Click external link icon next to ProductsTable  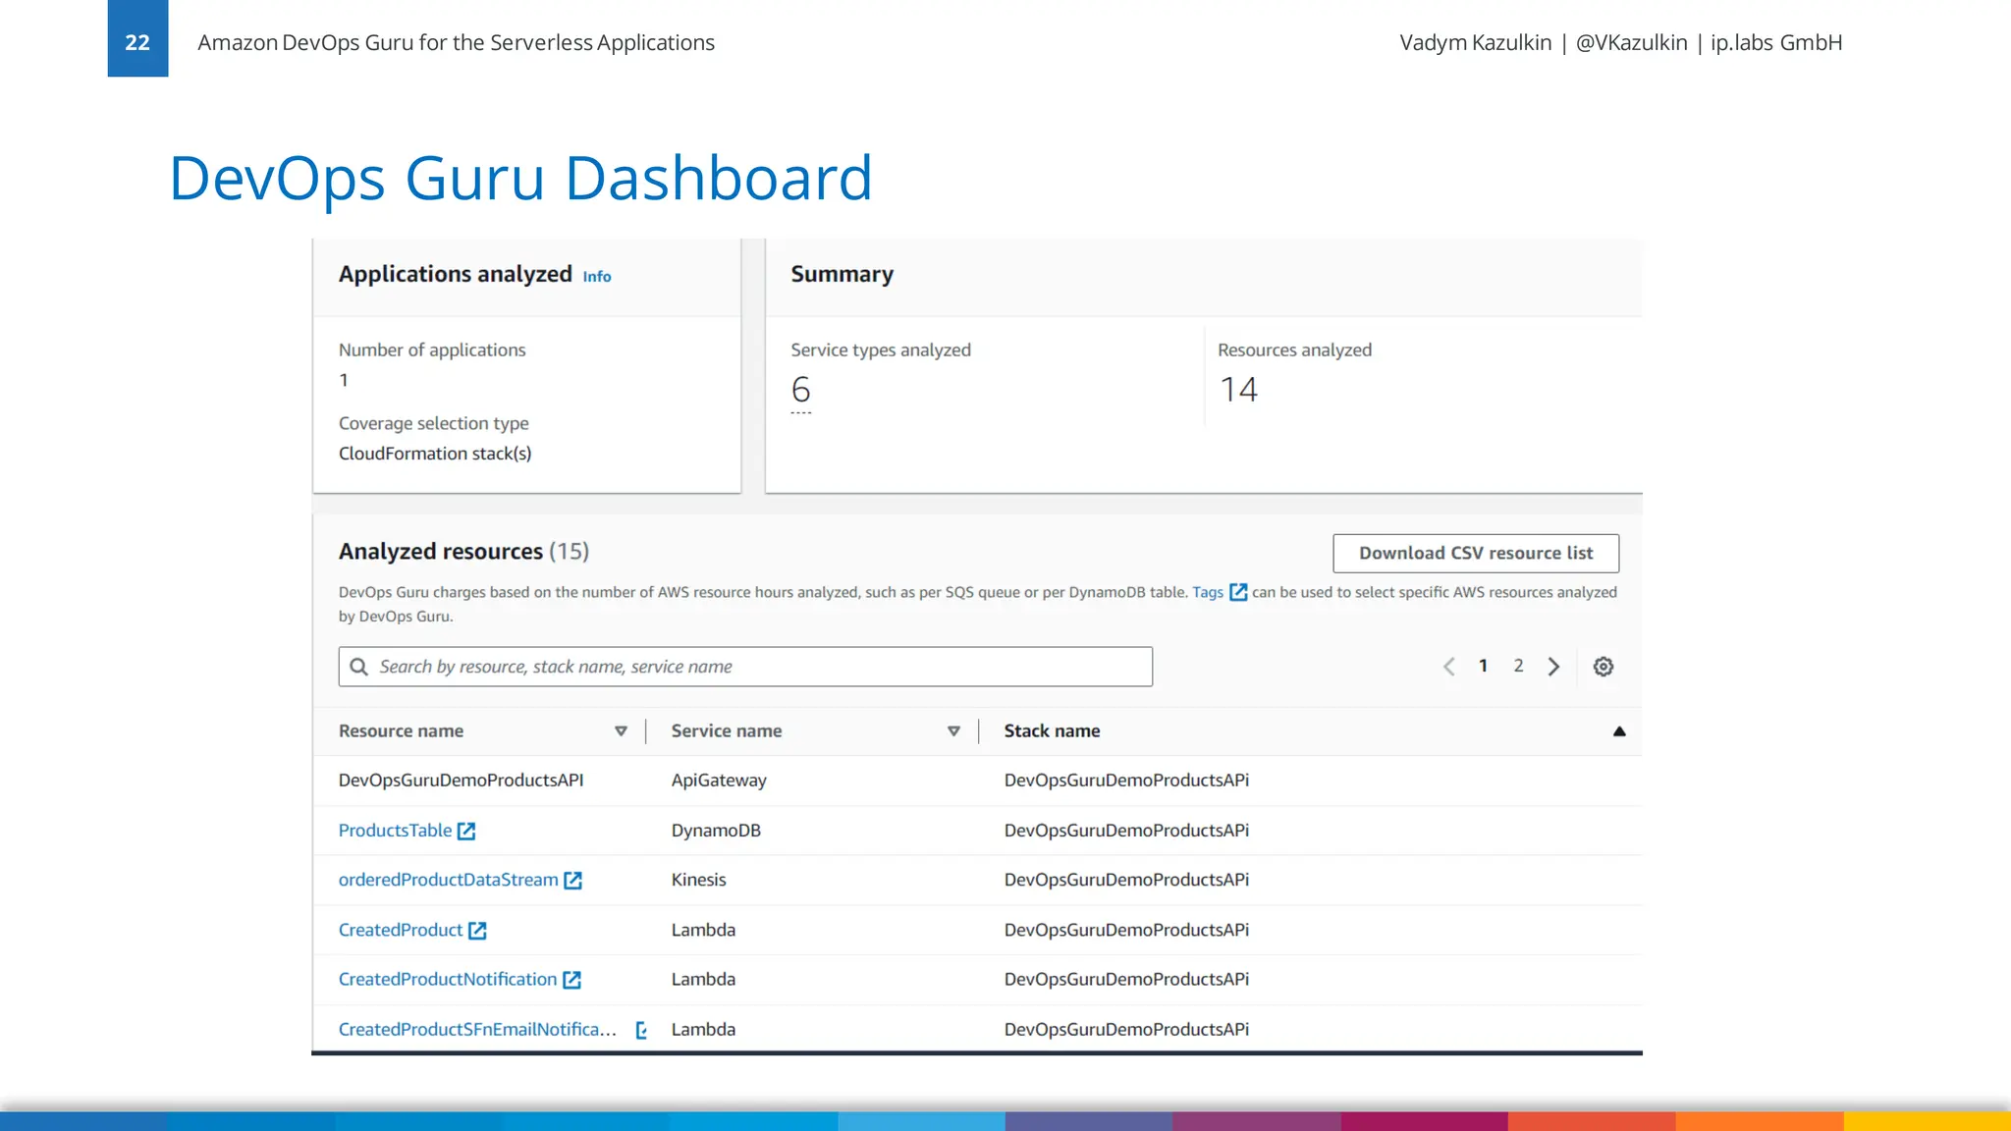(x=466, y=831)
